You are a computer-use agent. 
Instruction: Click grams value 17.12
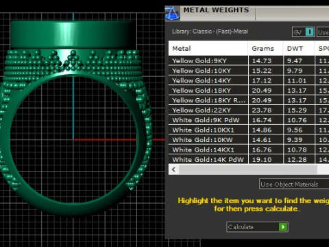(x=262, y=80)
